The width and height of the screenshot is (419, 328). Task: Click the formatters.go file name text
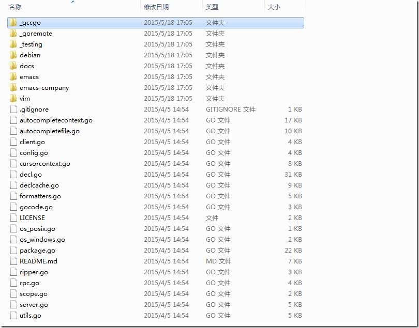(x=40, y=196)
